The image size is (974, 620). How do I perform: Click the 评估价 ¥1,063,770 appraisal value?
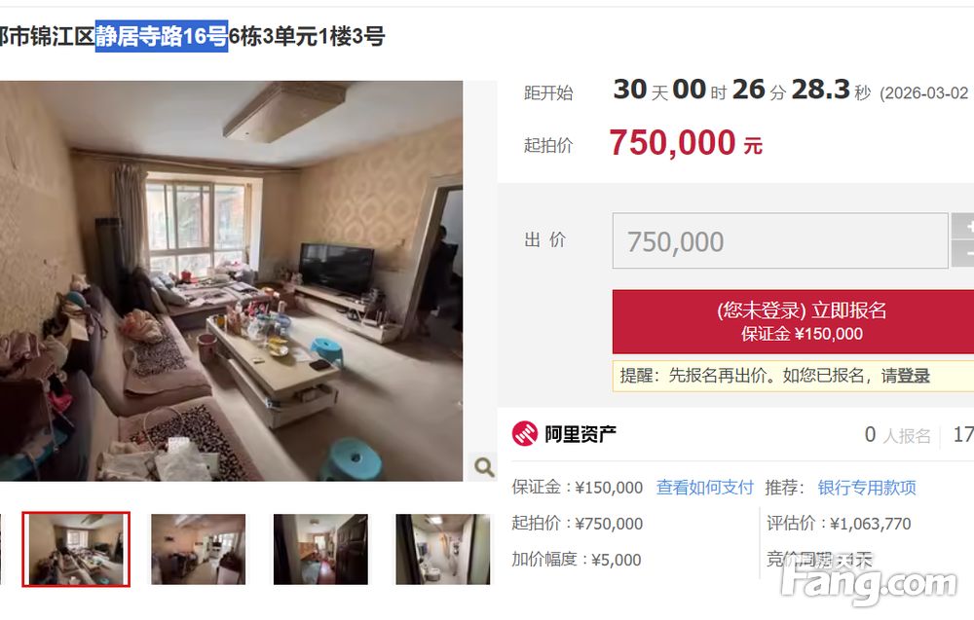[839, 524]
